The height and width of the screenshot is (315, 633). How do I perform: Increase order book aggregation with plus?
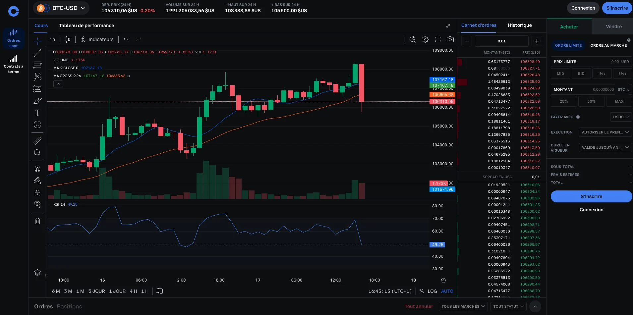tap(537, 41)
